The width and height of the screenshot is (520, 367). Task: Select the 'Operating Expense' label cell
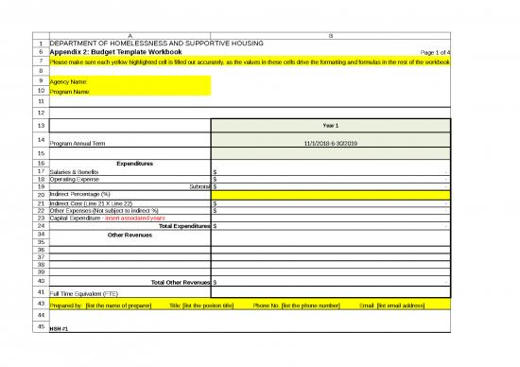(x=130, y=179)
